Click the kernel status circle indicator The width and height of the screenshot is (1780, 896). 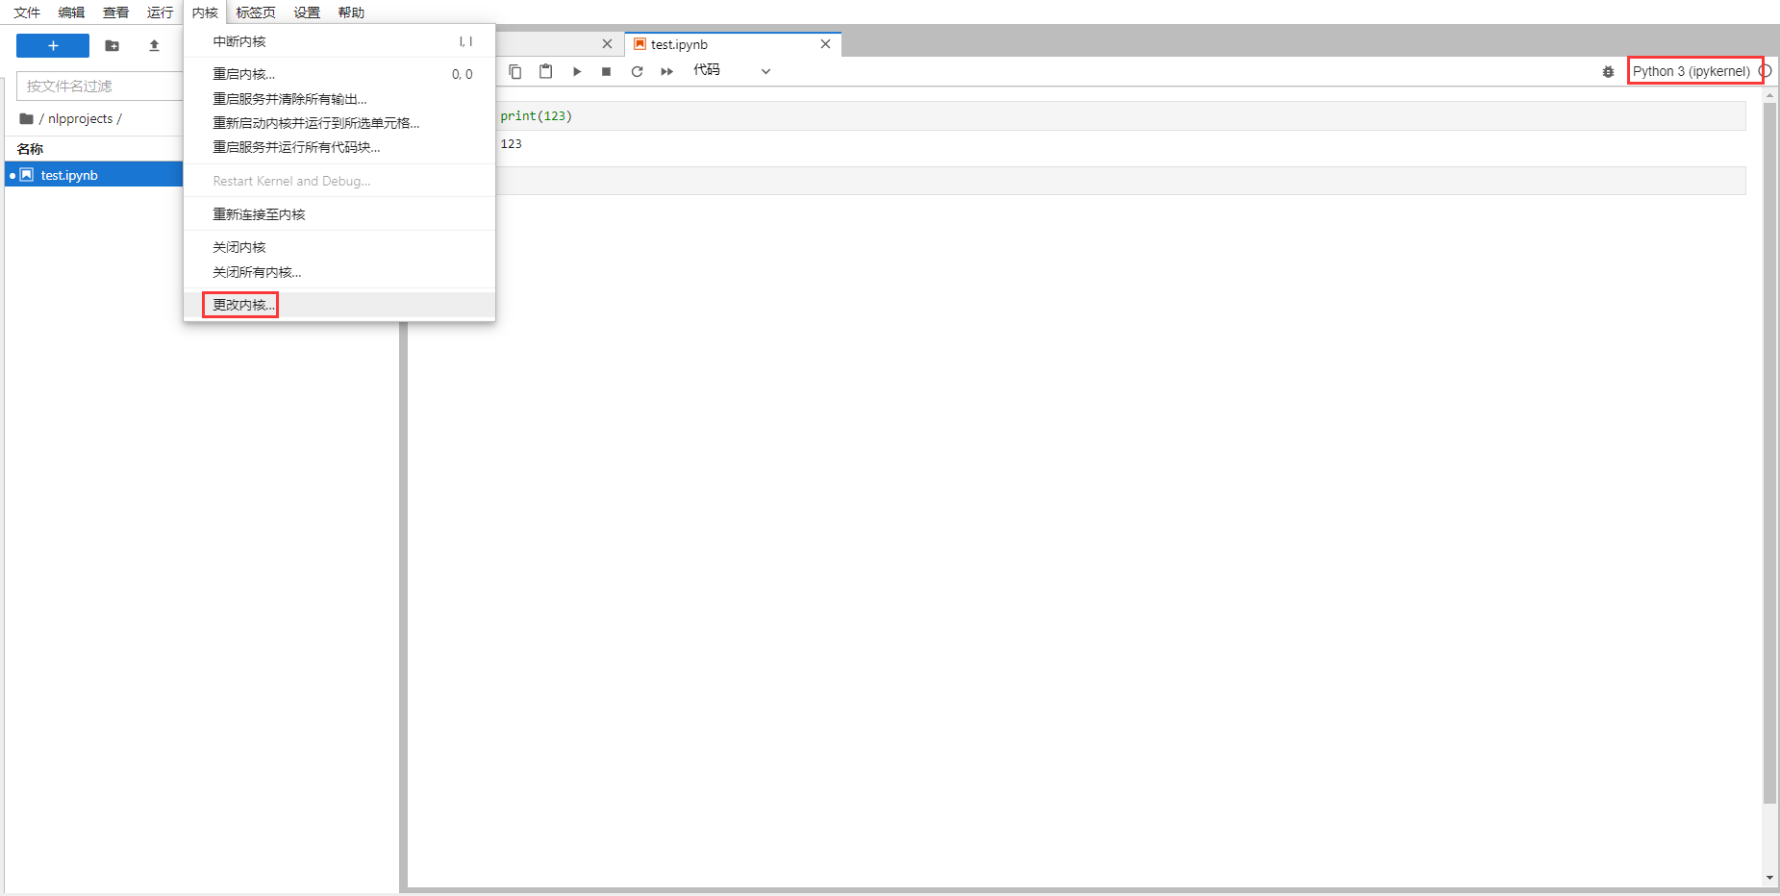point(1766,71)
